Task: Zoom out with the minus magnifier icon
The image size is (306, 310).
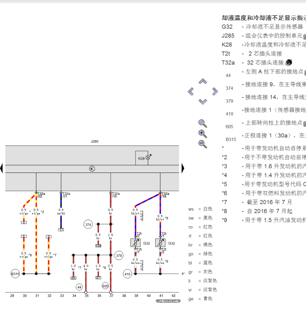Action: coord(203,144)
